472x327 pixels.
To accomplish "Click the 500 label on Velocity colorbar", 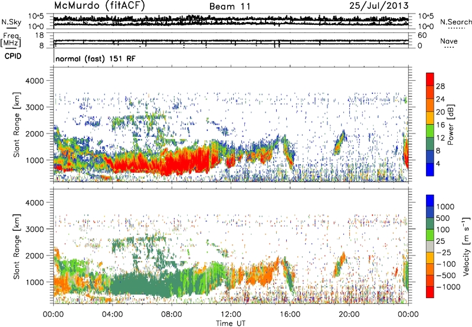I will click(x=443, y=218).
